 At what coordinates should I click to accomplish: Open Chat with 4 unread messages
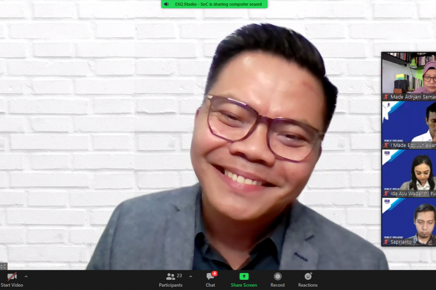tap(210, 276)
